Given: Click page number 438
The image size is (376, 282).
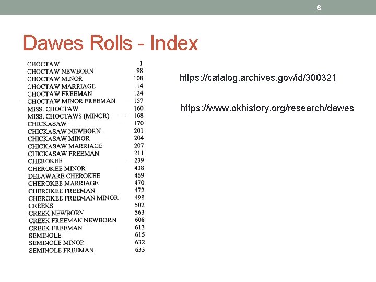Looking at the screenshot, I should [x=139, y=168].
